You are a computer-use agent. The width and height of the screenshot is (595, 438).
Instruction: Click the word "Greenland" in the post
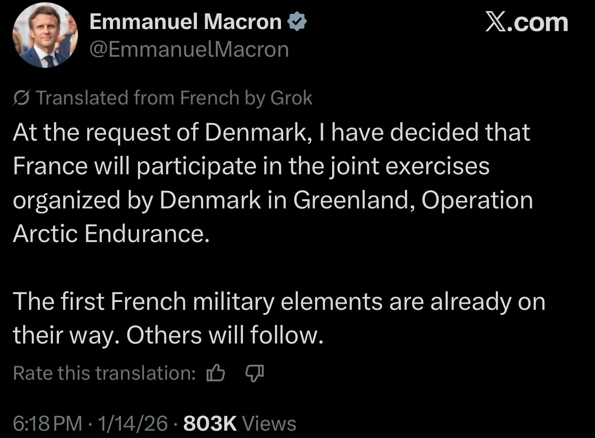(x=353, y=200)
